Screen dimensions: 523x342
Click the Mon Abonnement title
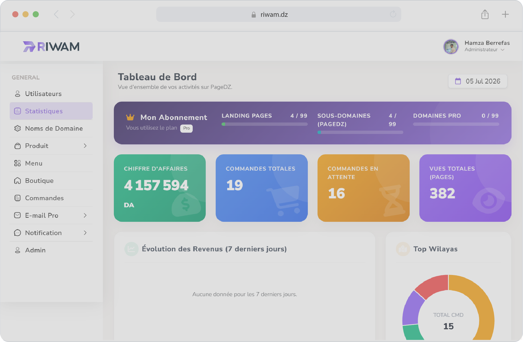pos(174,117)
